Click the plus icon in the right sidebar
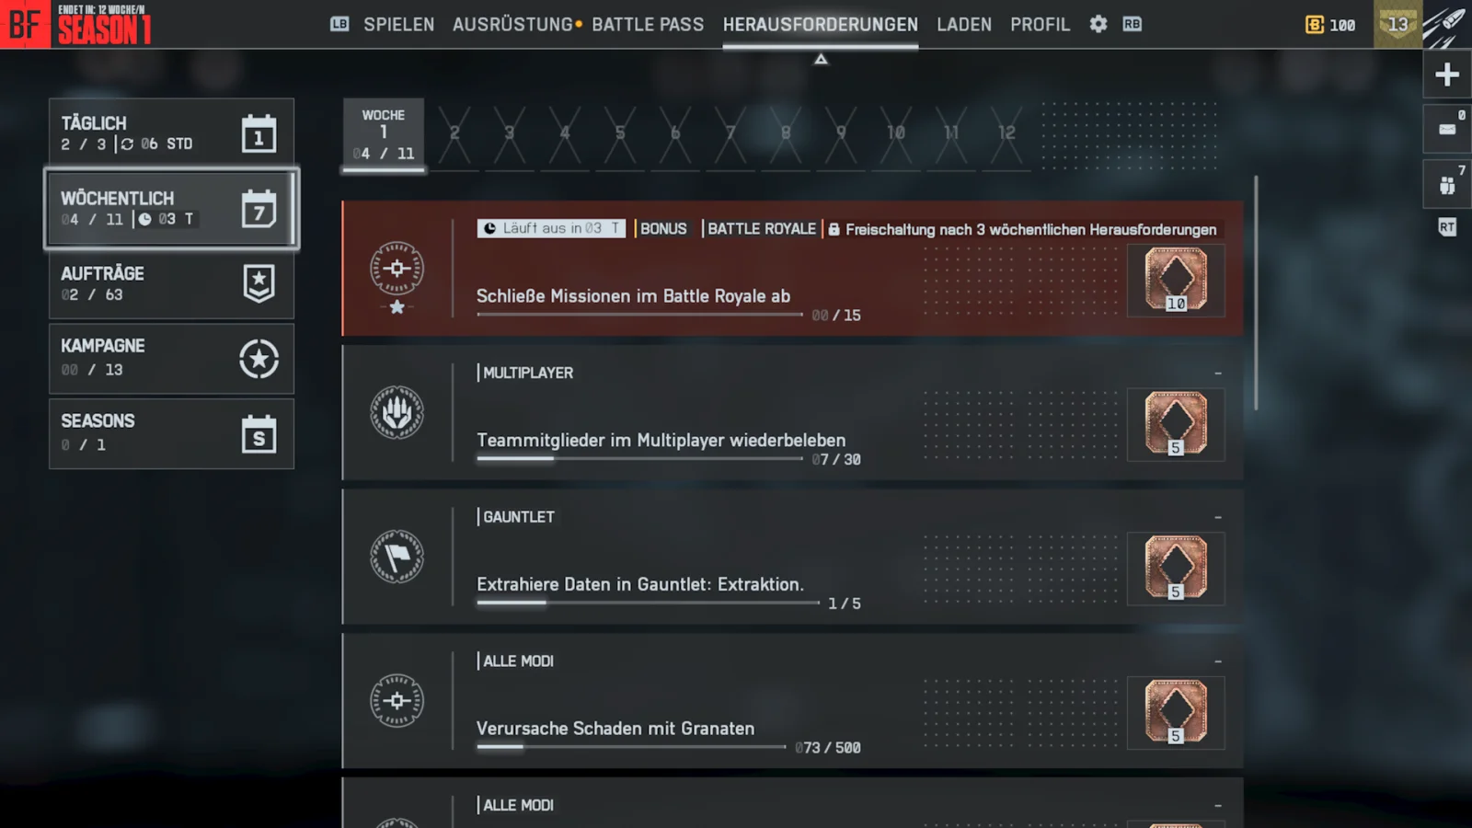 click(x=1447, y=75)
